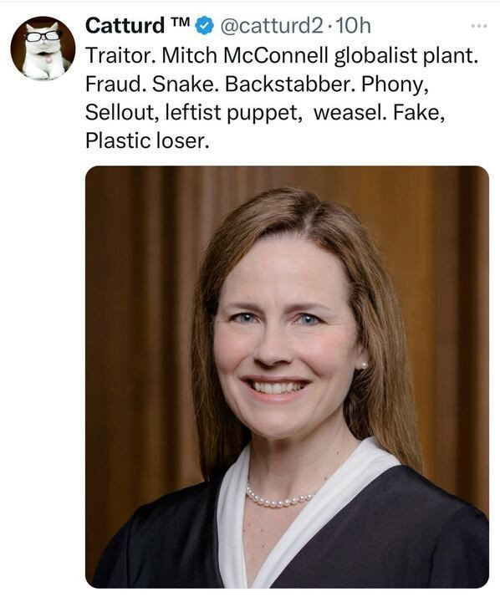
Task: Click the pearl necklace in the photo
Action: pos(279,497)
